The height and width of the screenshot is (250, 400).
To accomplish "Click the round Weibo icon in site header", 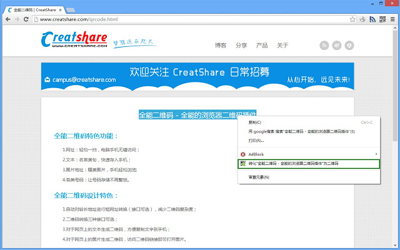I will click(x=337, y=46).
